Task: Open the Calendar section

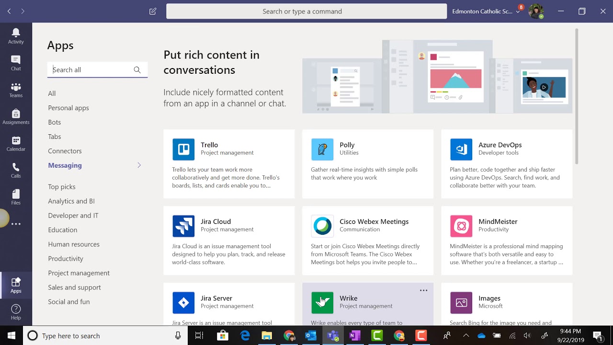Action: click(16, 143)
